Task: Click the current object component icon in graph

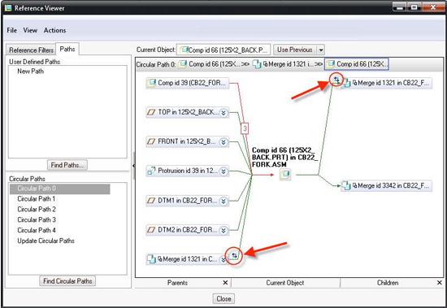Action: click(285, 174)
